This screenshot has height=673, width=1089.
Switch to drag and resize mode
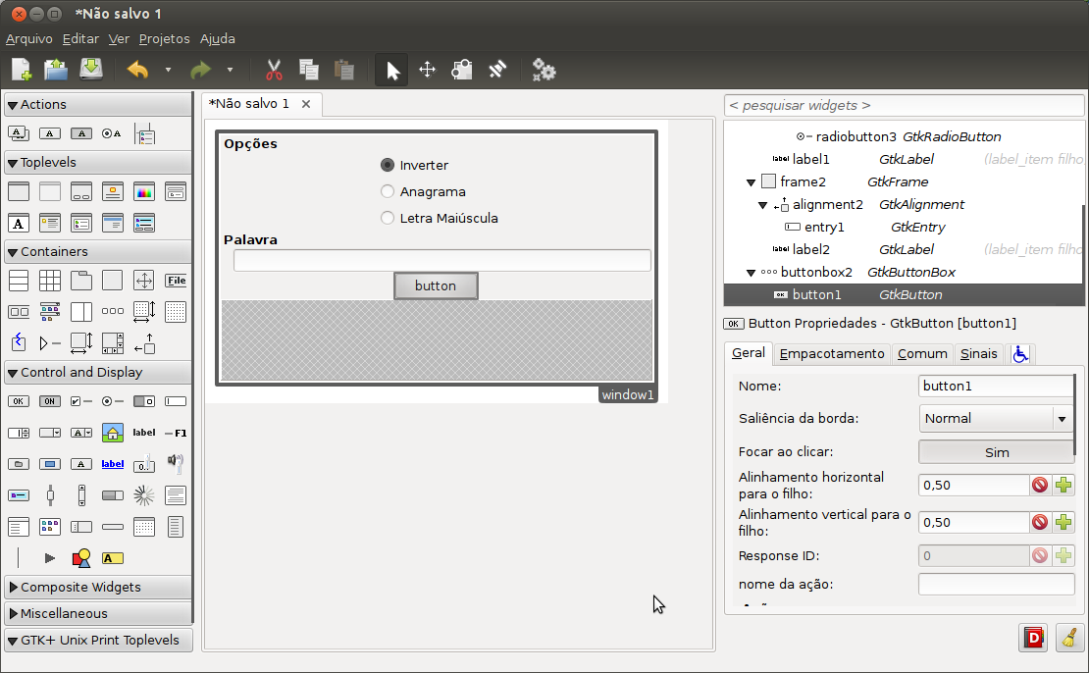tap(426, 70)
